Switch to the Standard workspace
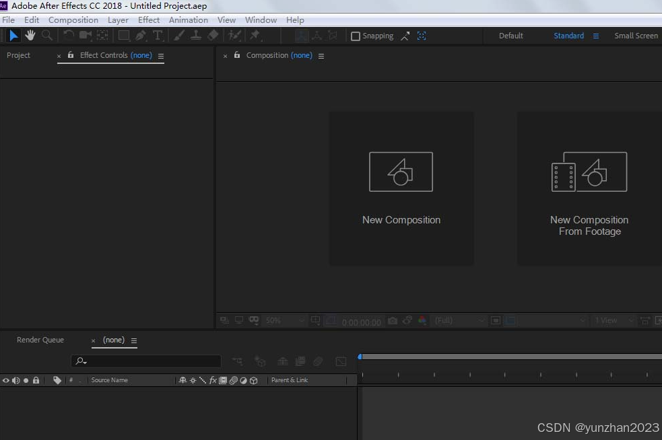Screen dimensions: 662x440 [568, 36]
